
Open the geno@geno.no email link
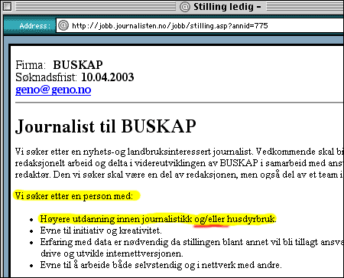pos(54,90)
